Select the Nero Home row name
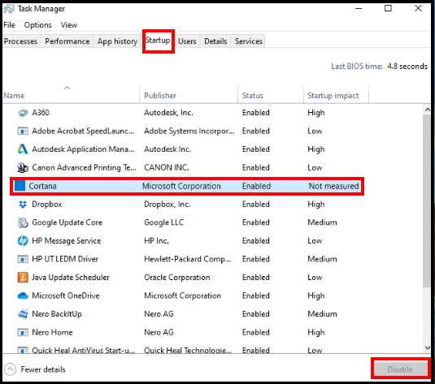Image resolution: width=435 pixels, height=384 pixels. (x=52, y=332)
